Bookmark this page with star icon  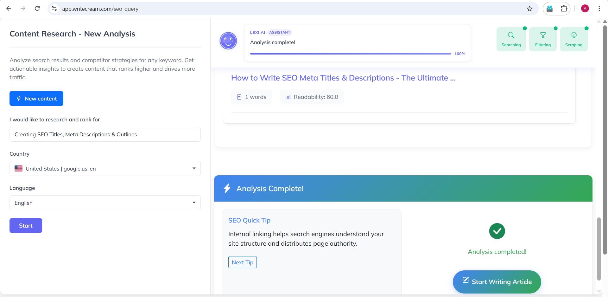pos(529,9)
